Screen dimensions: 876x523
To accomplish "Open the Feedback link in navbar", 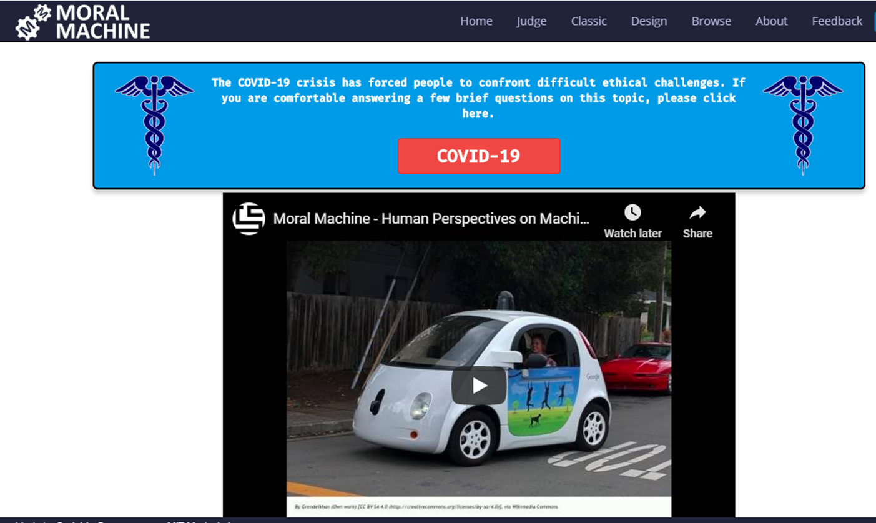I will [837, 21].
